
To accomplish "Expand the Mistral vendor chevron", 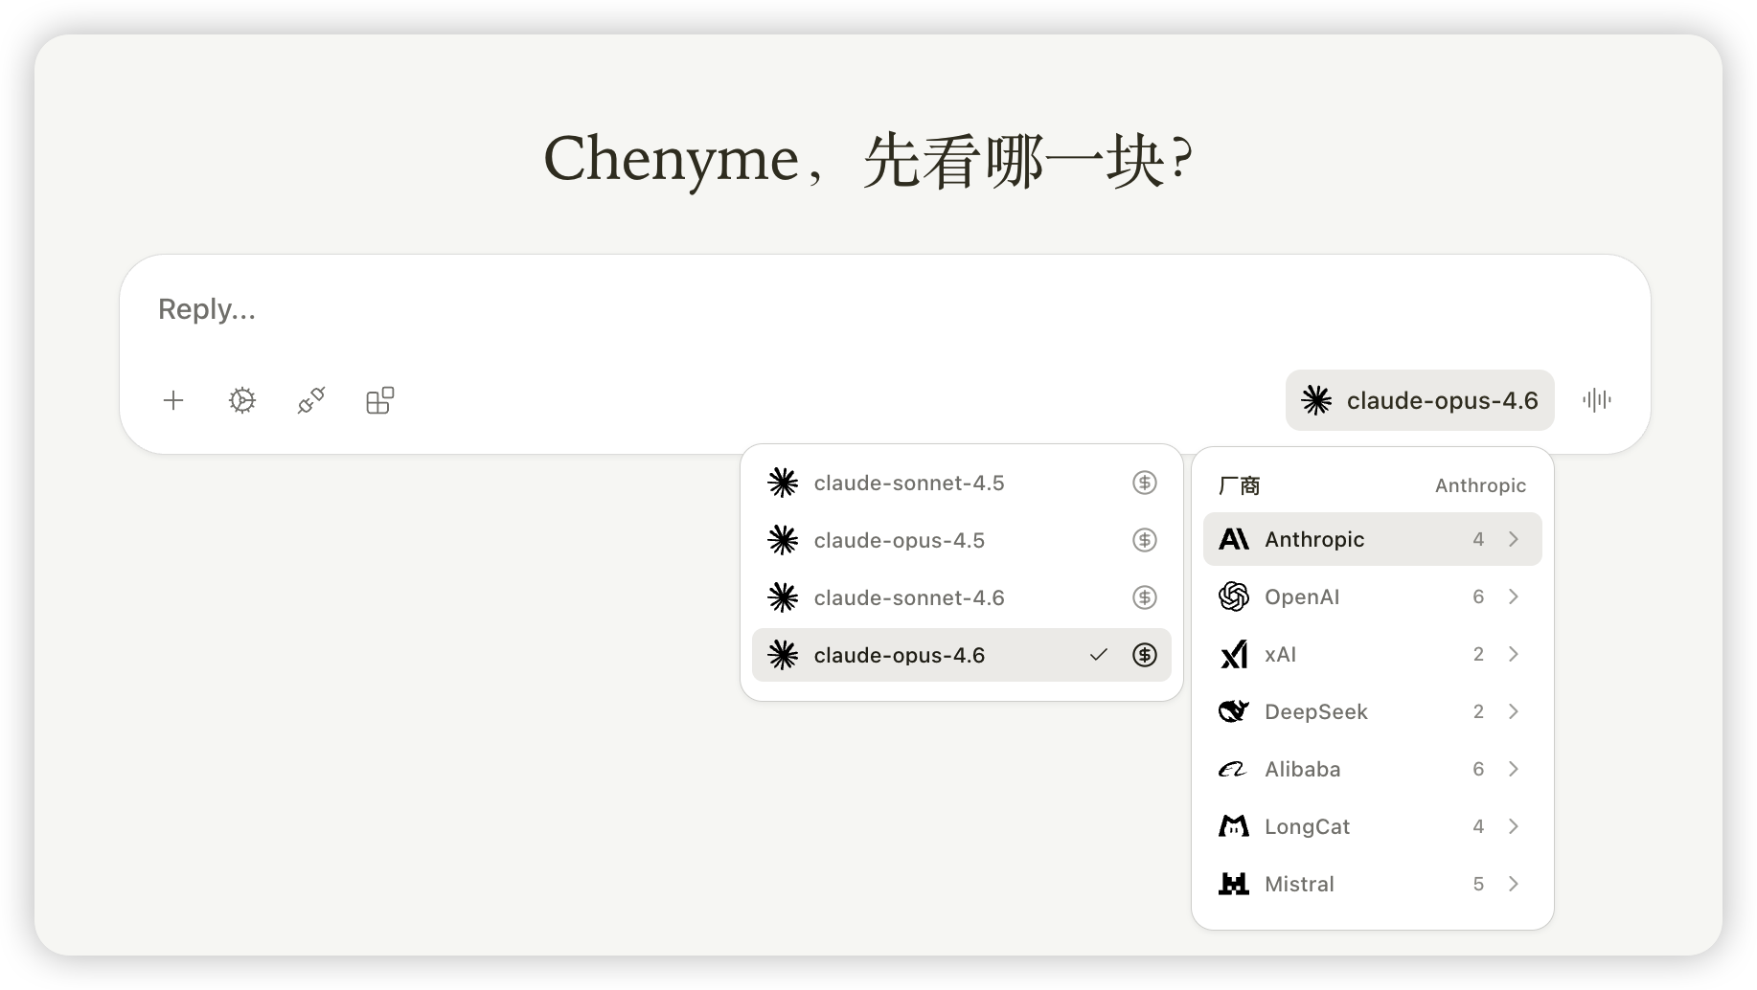I will point(1514,884).
